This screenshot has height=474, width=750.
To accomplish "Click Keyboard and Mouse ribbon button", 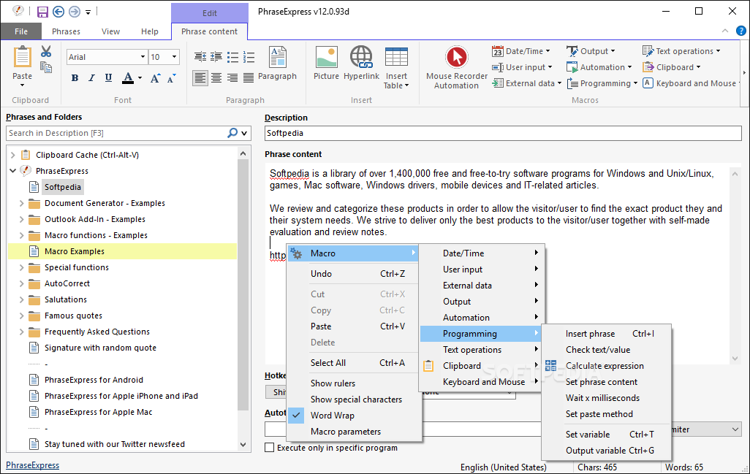I will click(x=692, y=83).
